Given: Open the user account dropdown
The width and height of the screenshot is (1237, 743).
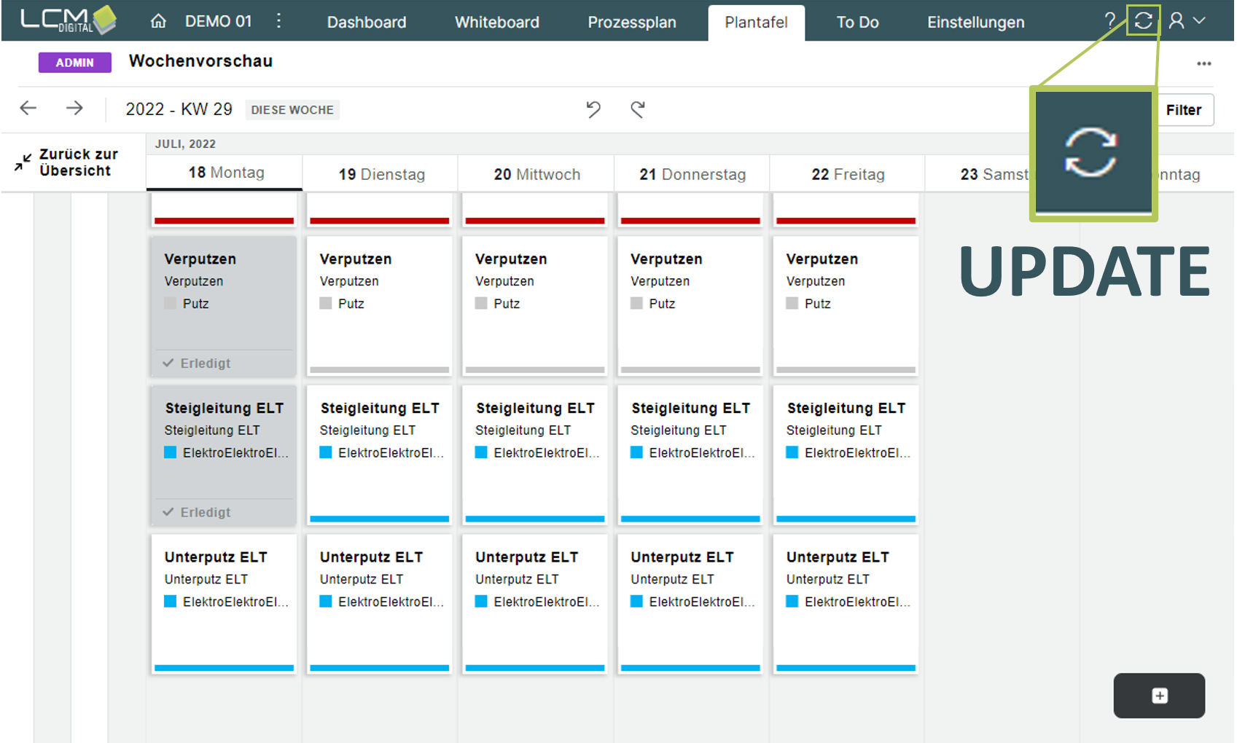Looking at the screenshot, I should click(x=1187, y=21).
